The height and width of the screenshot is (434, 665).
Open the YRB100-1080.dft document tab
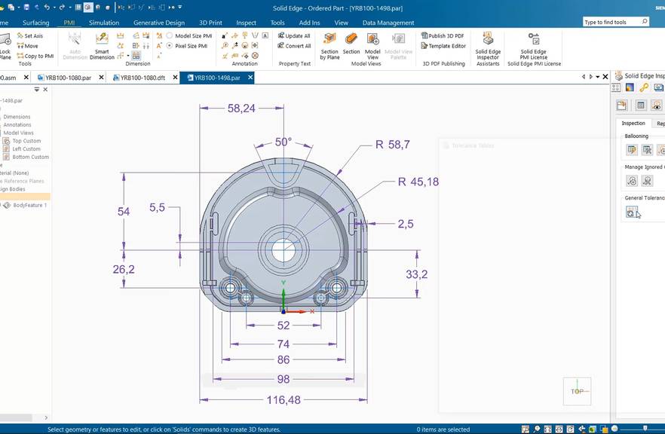coord(143,77)
